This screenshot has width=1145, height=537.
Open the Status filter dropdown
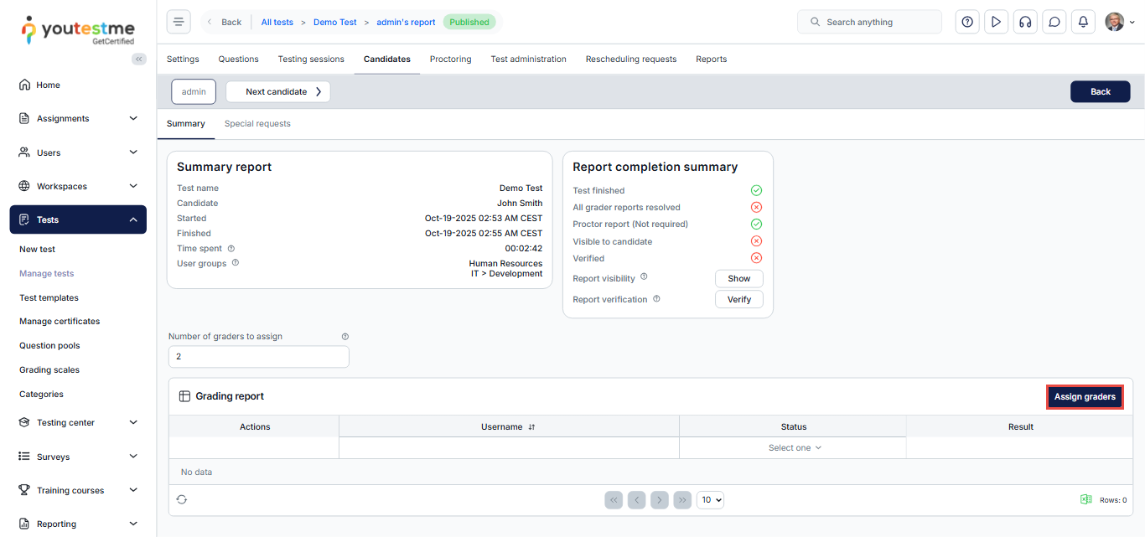point(794,448)
